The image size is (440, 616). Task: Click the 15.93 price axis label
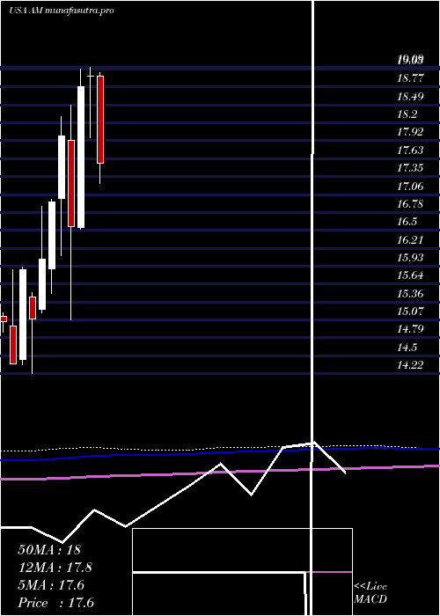pyautogui.click(x=410, y=258)
